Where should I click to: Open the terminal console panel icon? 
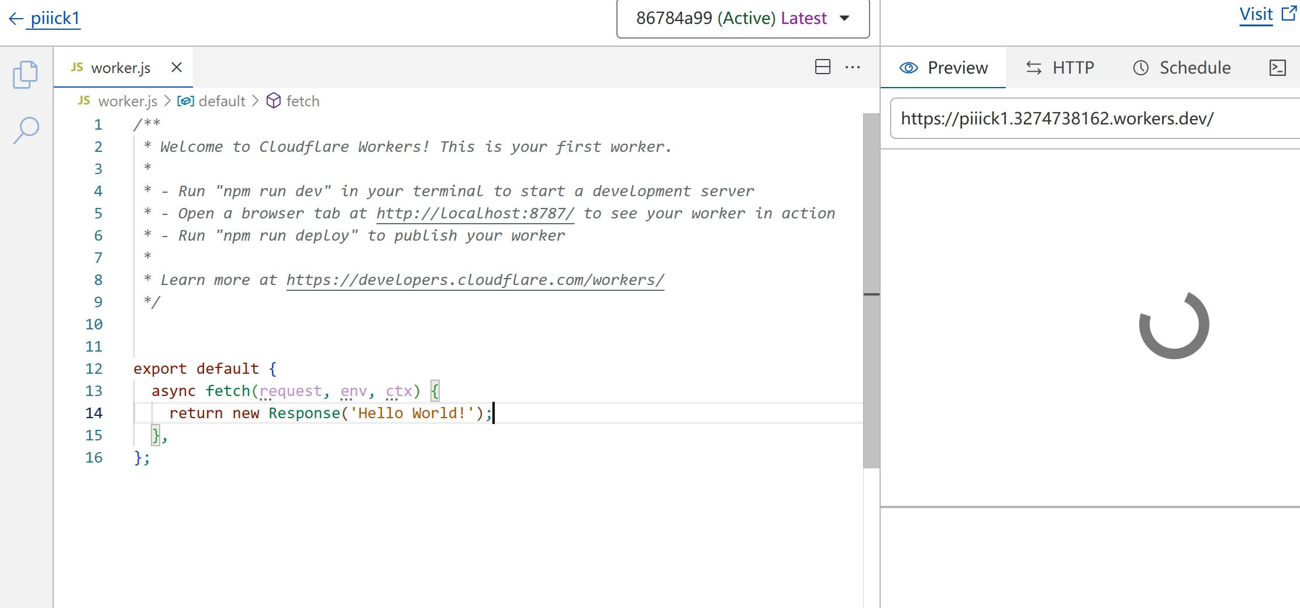tap(1278, 68)
